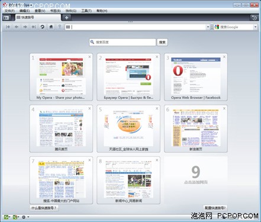Screen dimensions: 261x222
Task: Go to Home page icon
Action: point(51,27)
